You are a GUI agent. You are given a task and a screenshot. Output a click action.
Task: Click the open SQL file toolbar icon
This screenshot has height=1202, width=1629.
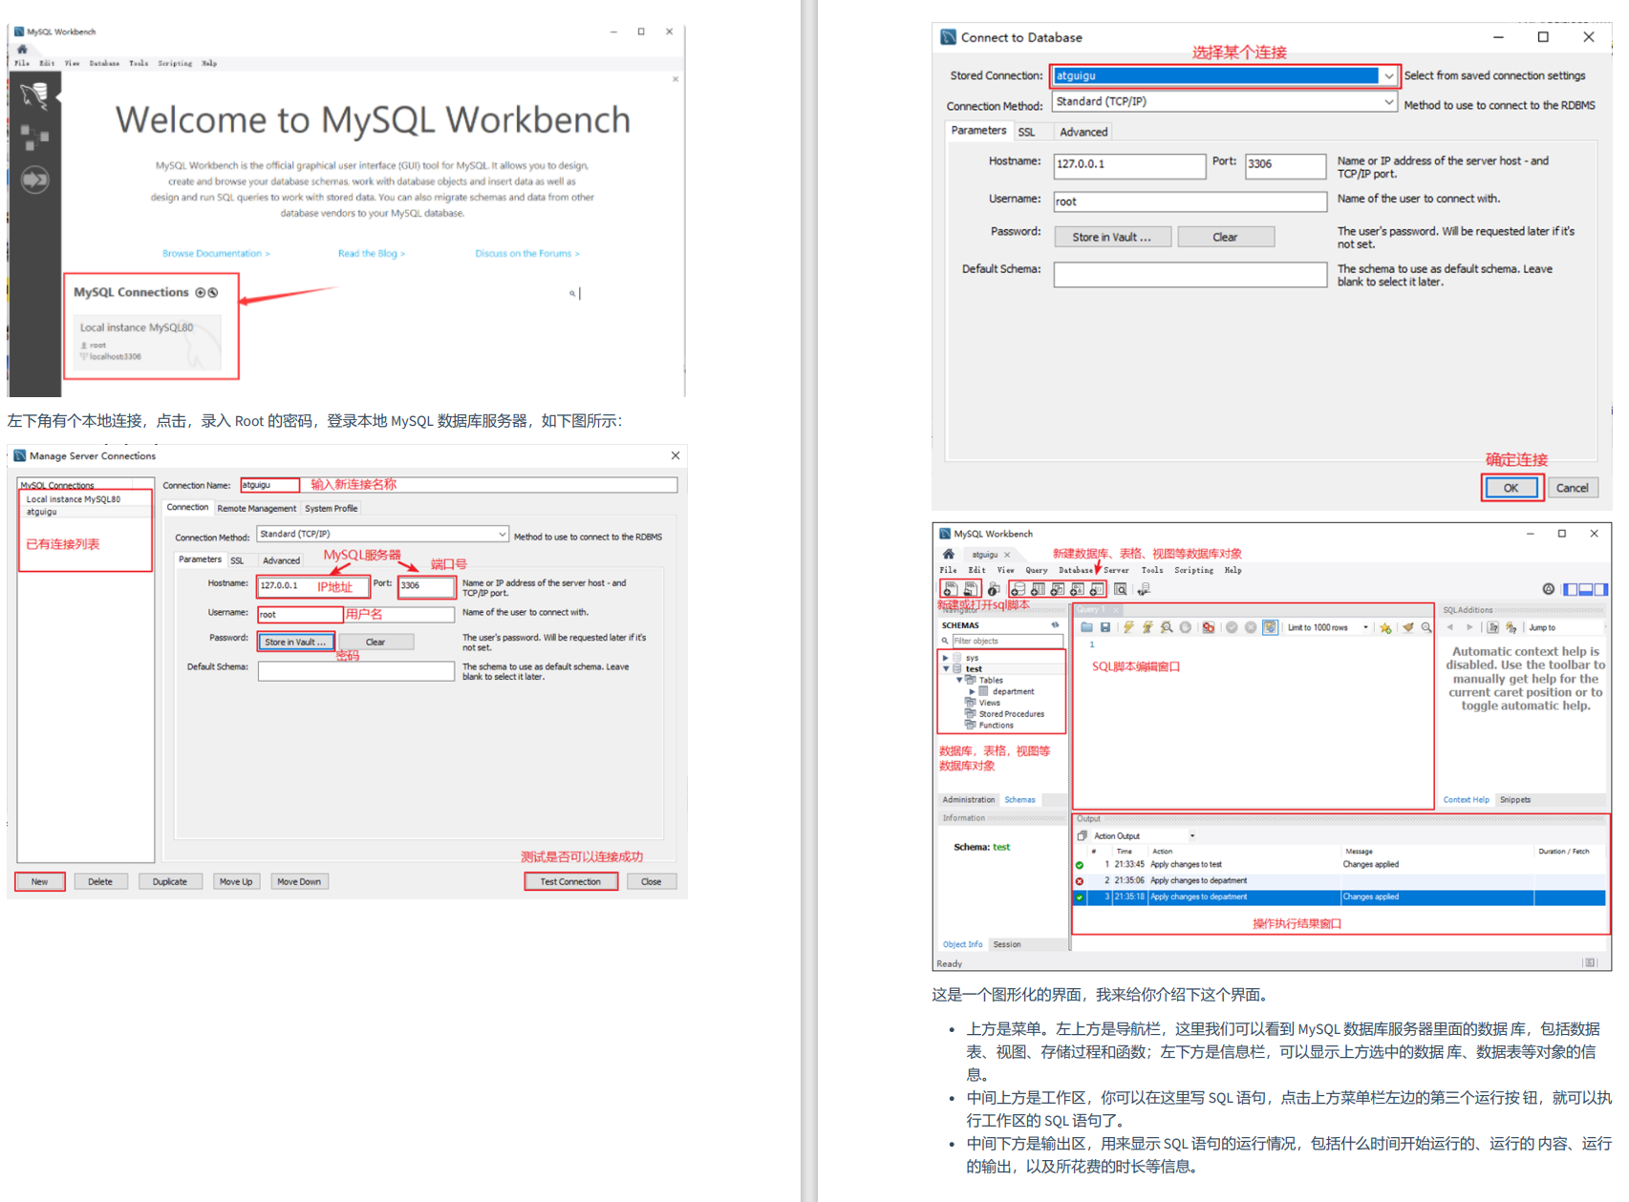(969, 589)
